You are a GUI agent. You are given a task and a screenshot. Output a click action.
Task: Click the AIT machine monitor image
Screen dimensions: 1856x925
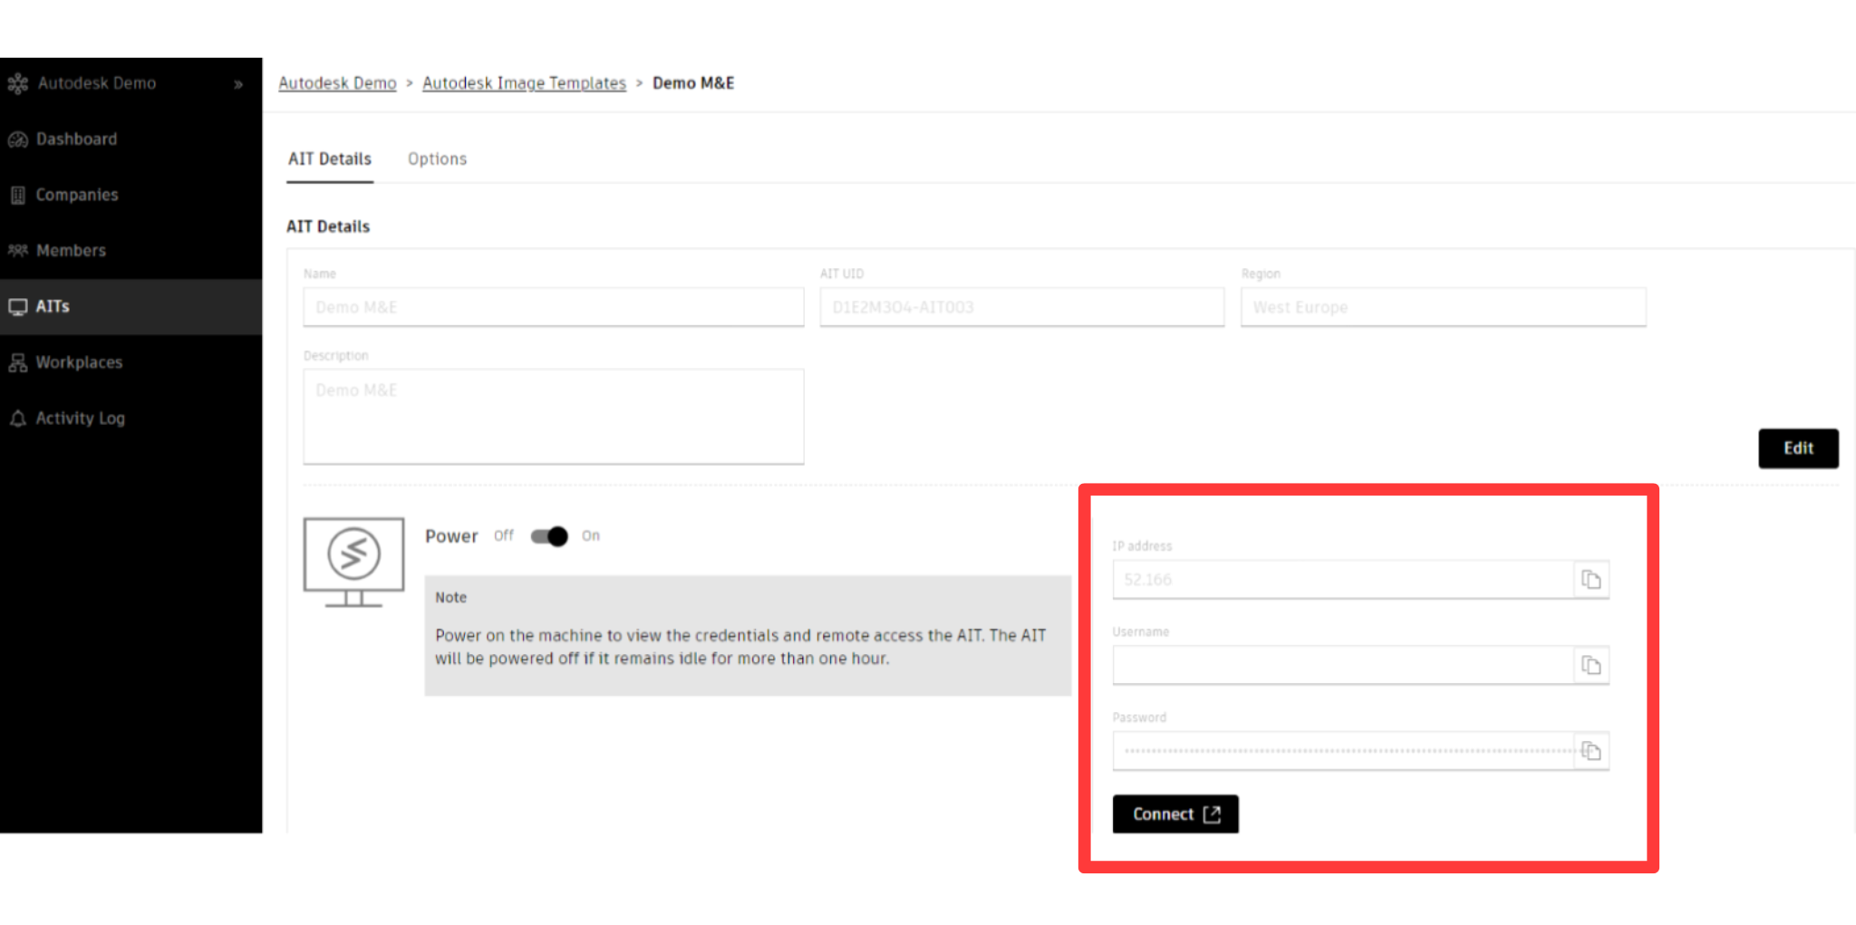[x=353, y=563]
